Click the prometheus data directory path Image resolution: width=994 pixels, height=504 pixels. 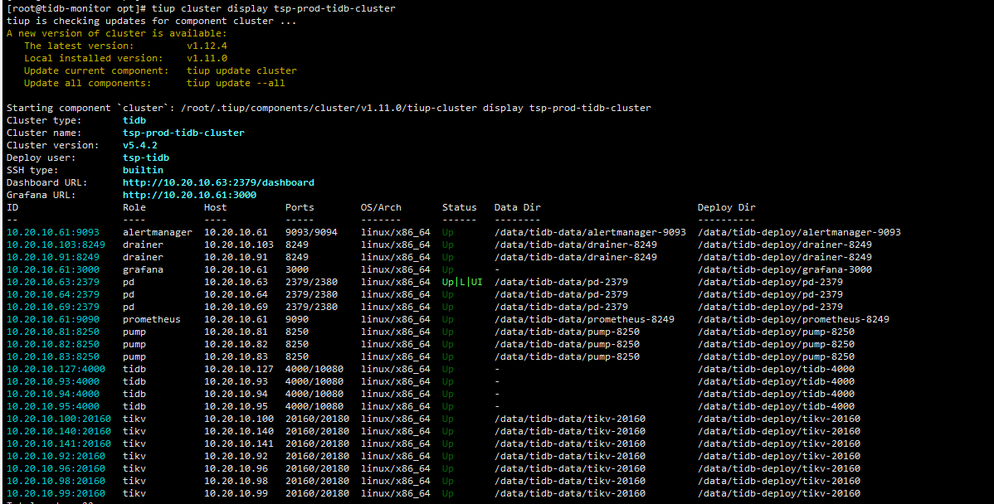[584, 319]
